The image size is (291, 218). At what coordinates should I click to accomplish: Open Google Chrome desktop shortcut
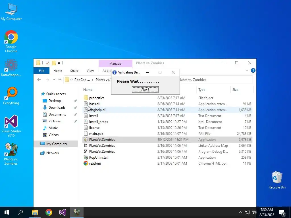point(11,41)
